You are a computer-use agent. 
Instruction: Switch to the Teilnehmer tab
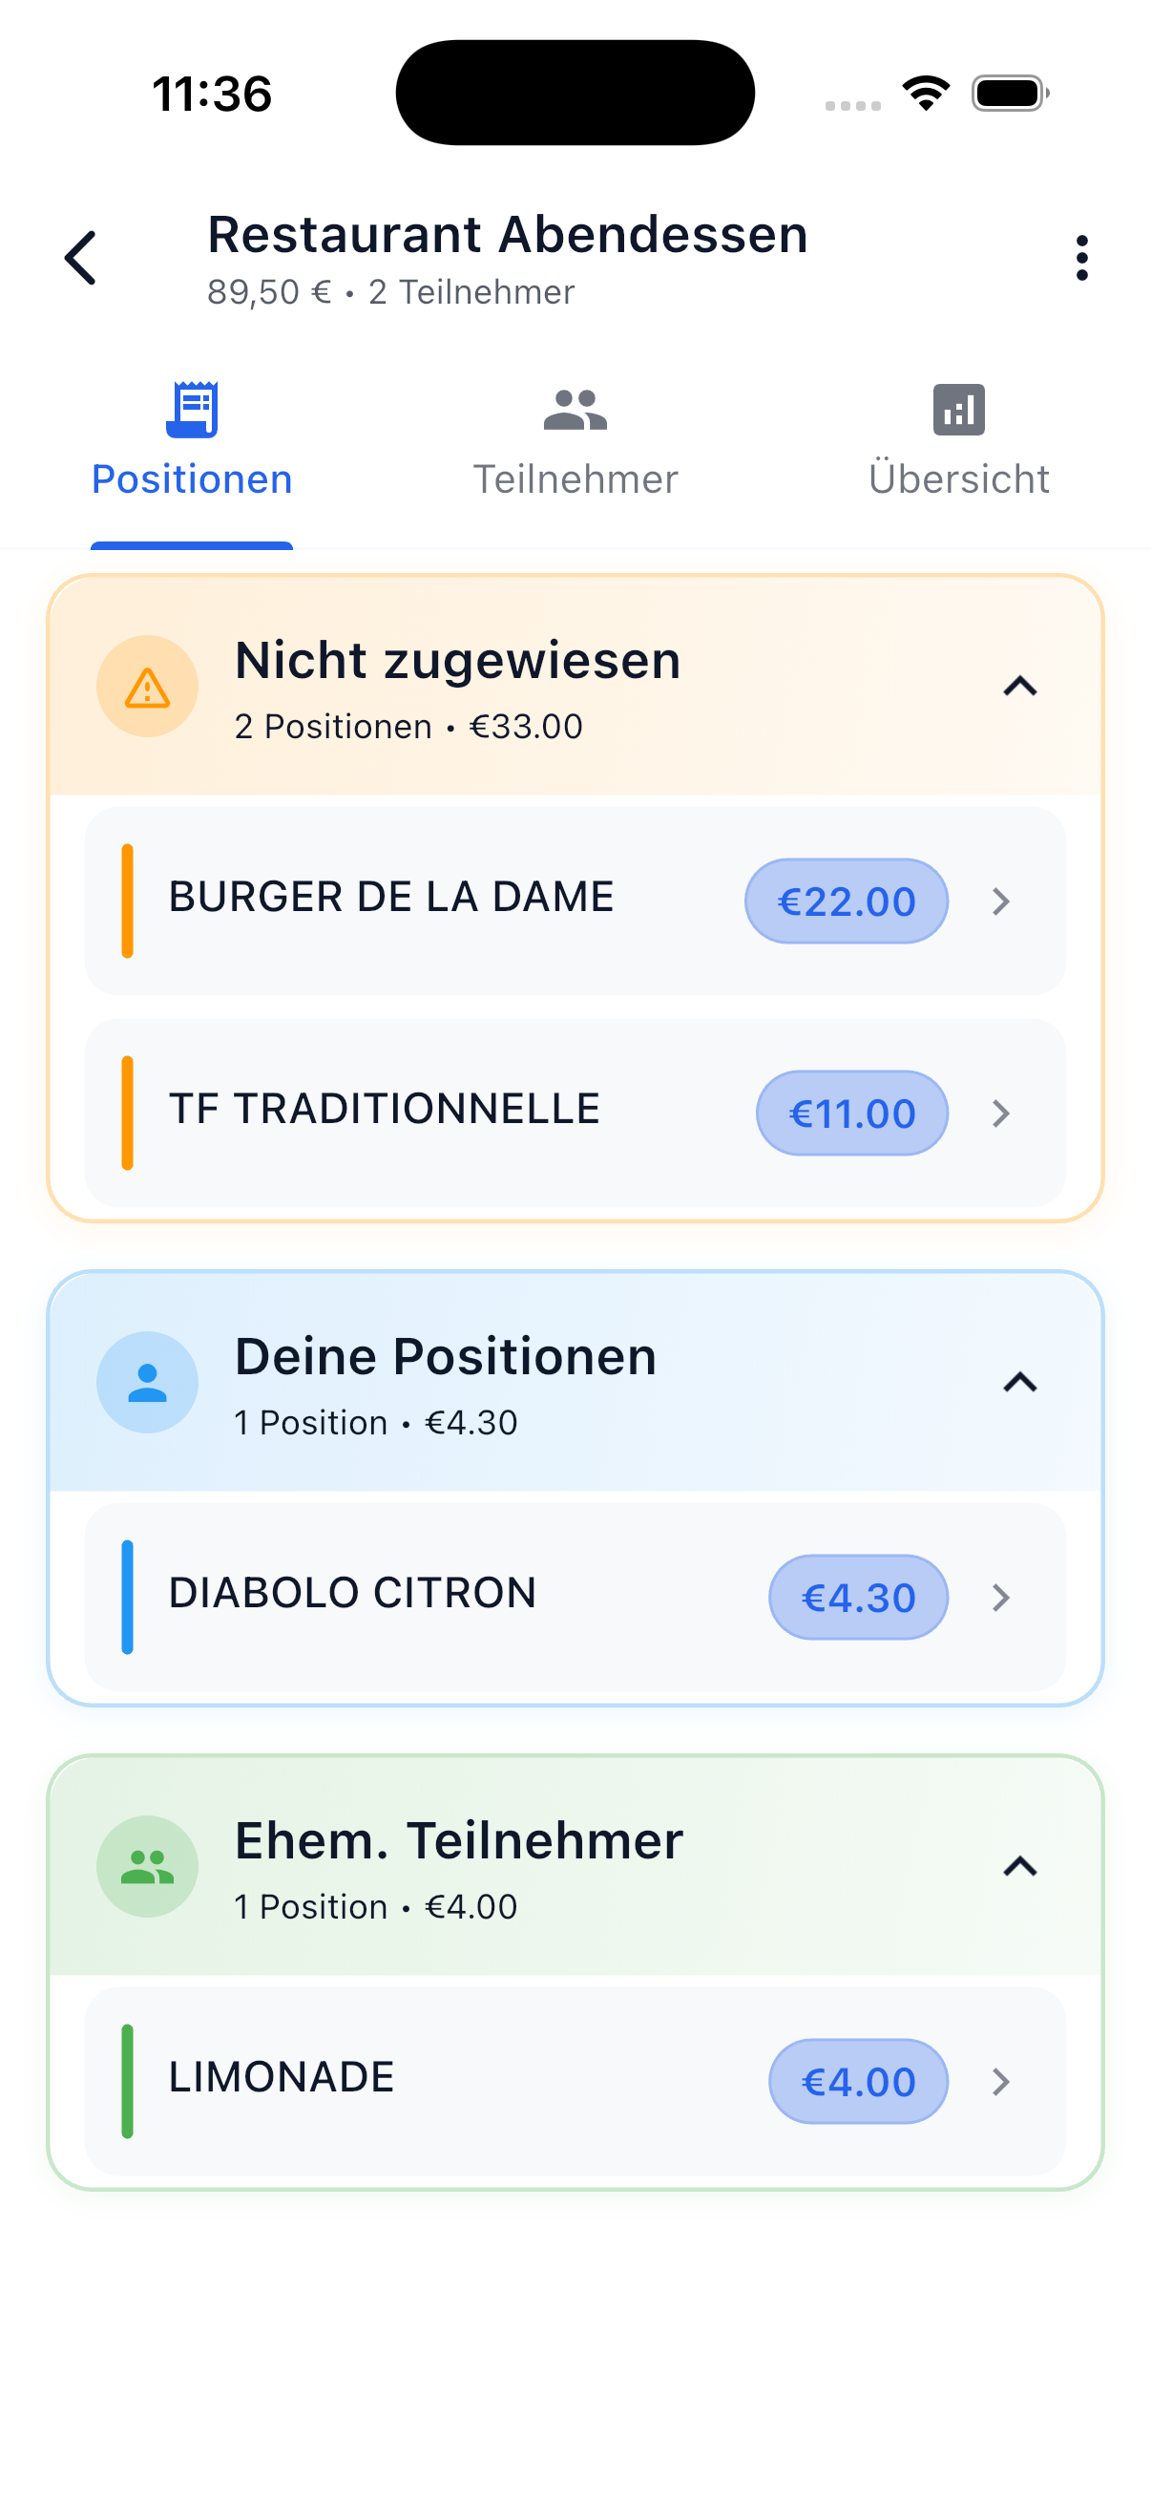(x=575, y=478)
